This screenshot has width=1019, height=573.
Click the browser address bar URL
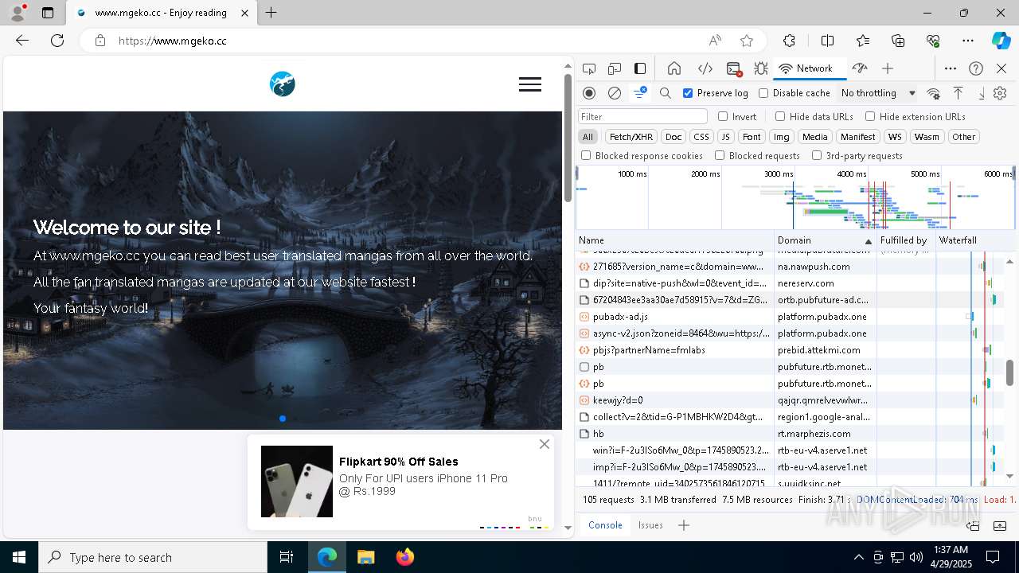(173, 41)
